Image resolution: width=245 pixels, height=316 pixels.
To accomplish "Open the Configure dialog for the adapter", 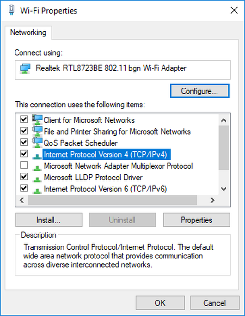I will point(199,91).
